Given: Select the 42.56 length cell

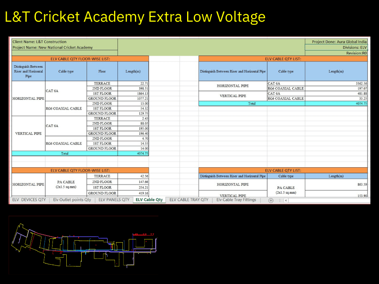Looking at the screenshot, I should click(x=133, y=176).
